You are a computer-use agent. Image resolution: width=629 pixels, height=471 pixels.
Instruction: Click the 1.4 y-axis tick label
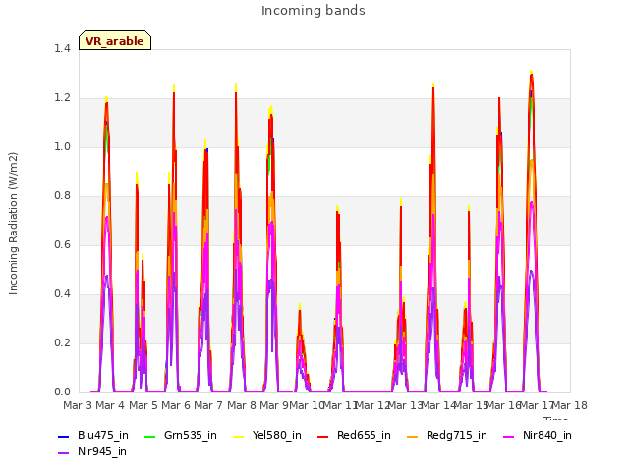click(x=62, y=48)
